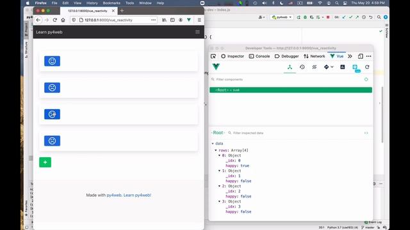
Task: Pick an element with DevTools picker
Action: [213, 56]
